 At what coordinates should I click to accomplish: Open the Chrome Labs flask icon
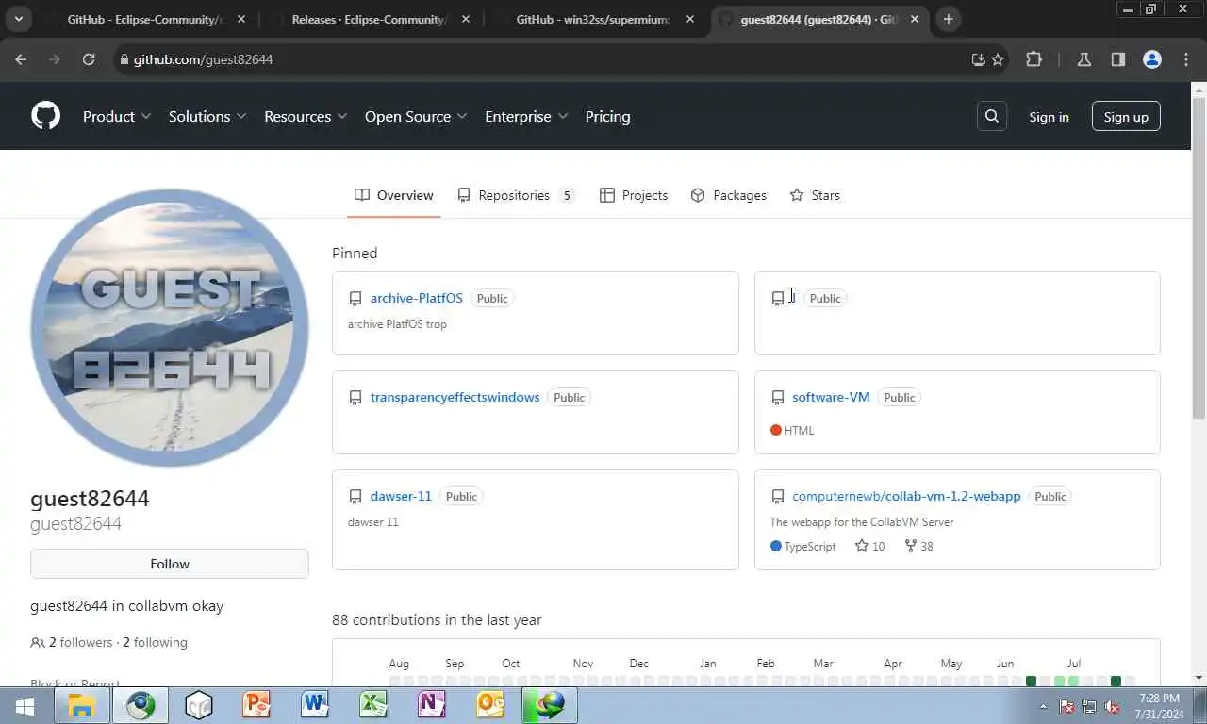[1083, 59]
